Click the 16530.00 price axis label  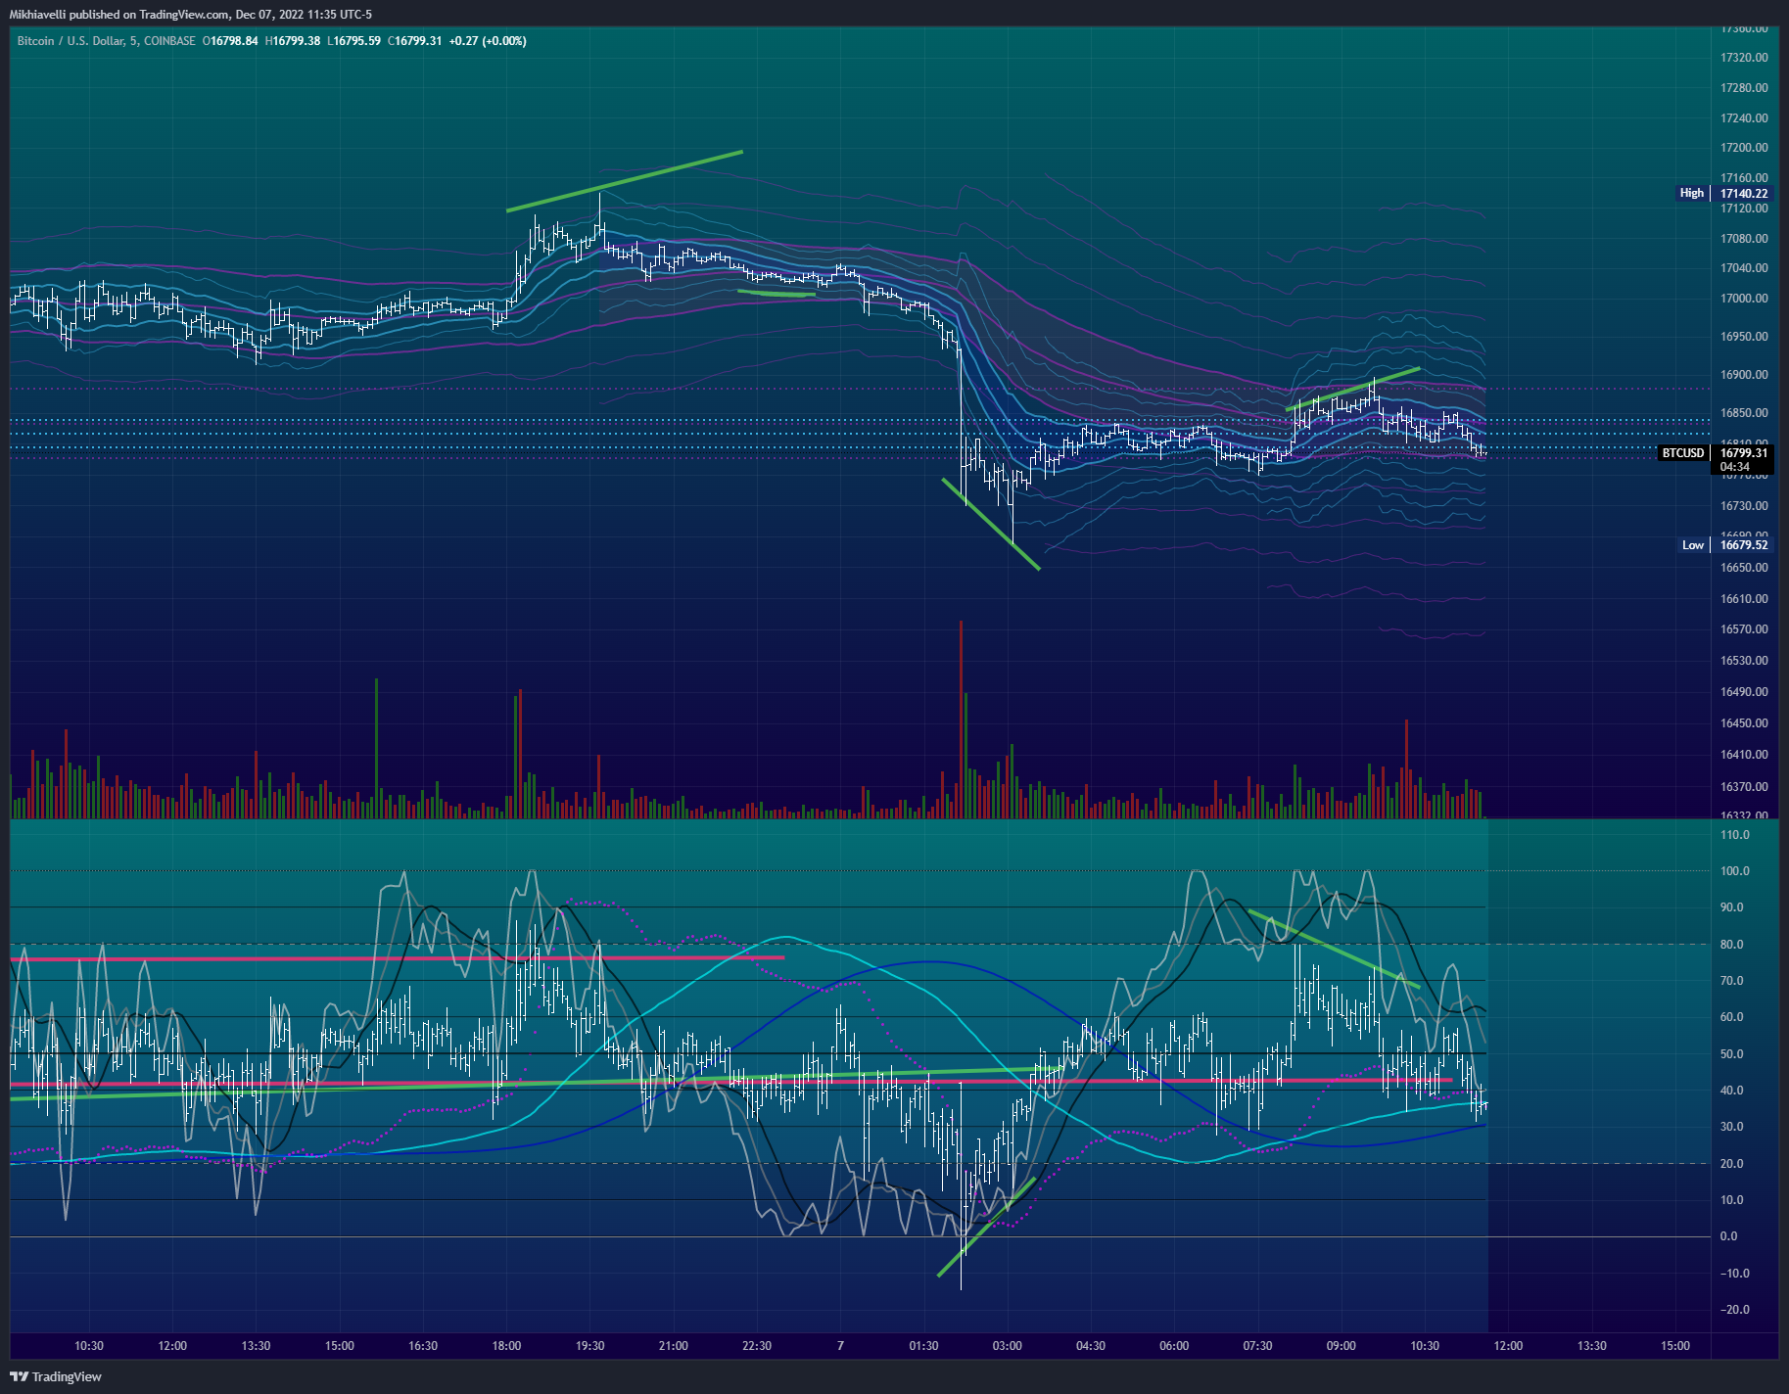(x=1744, y=661)
